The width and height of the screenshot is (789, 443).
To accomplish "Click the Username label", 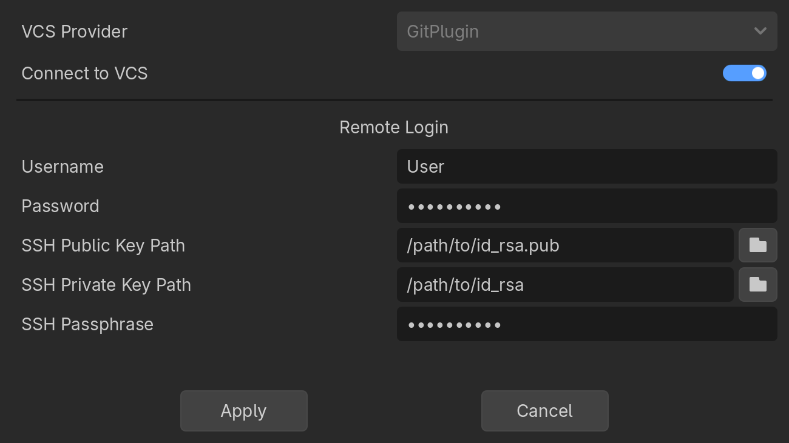I will [63, 167].
